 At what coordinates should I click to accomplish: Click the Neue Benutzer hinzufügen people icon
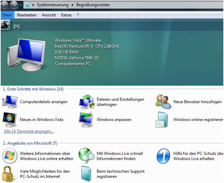click(x=163, y=101)
